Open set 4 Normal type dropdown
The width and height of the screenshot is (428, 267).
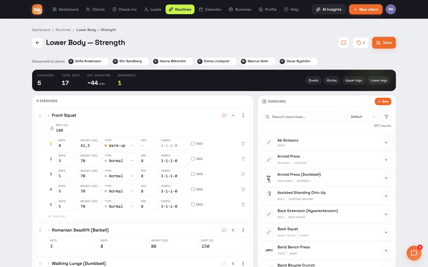pos(119,189)
